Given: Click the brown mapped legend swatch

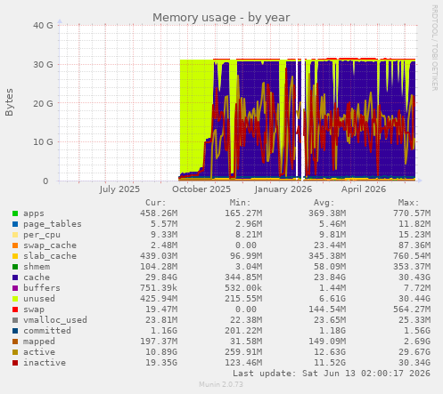Looking at the screenshot, I should tap(15, 342).
